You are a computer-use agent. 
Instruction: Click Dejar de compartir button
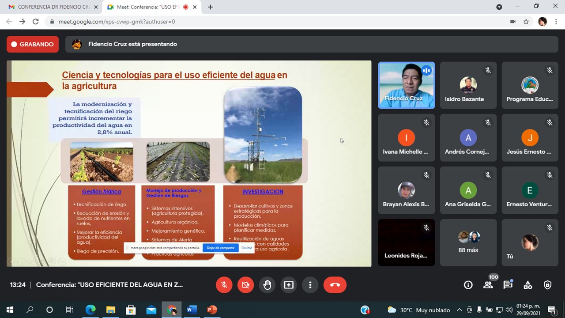click(x=221, y=248)
